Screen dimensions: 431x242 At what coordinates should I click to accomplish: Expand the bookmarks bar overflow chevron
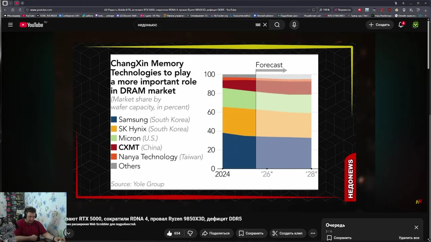pyautogui.click(x=426, y=15)
